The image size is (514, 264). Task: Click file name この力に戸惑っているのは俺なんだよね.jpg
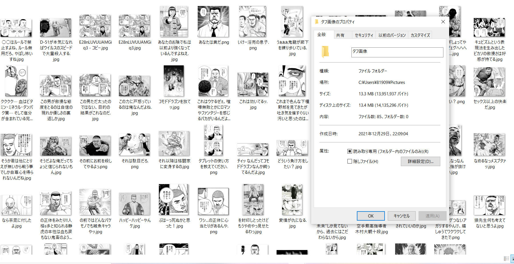click(x=135, y=107)
